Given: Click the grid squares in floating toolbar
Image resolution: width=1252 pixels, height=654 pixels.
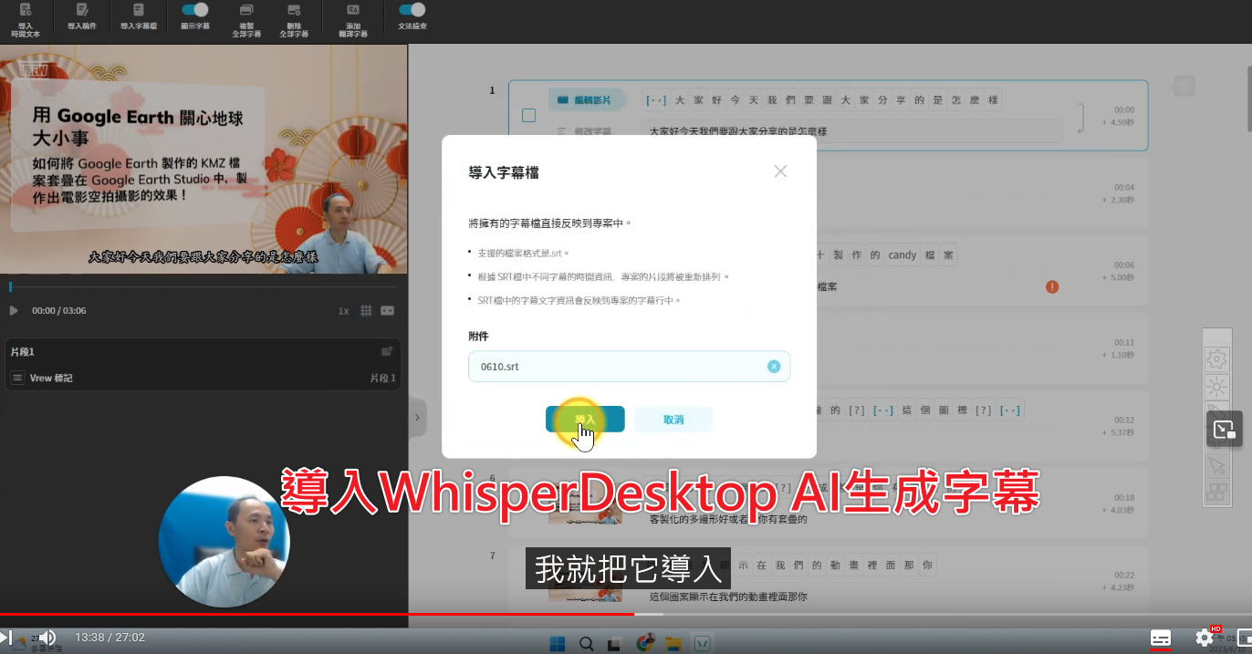Looking at the screenshot, I should [1216, 493].
